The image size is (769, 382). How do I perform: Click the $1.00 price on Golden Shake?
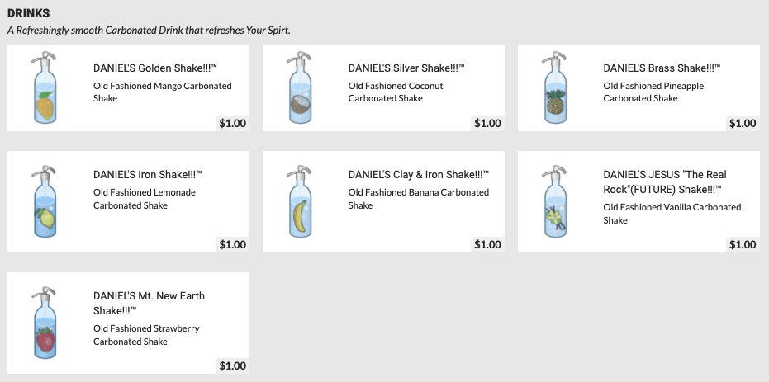pyautogui.click(x=232, y=124)
